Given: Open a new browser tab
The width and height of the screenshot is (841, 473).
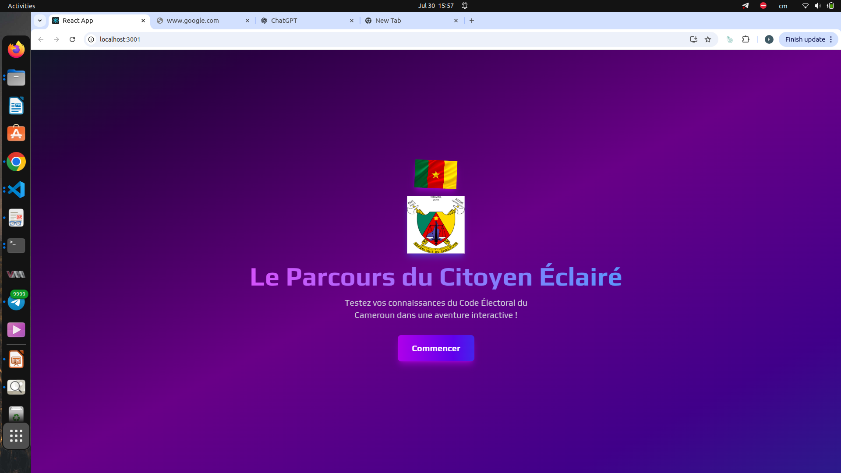Looking at the screenshot, I should [x=472, y=21].
